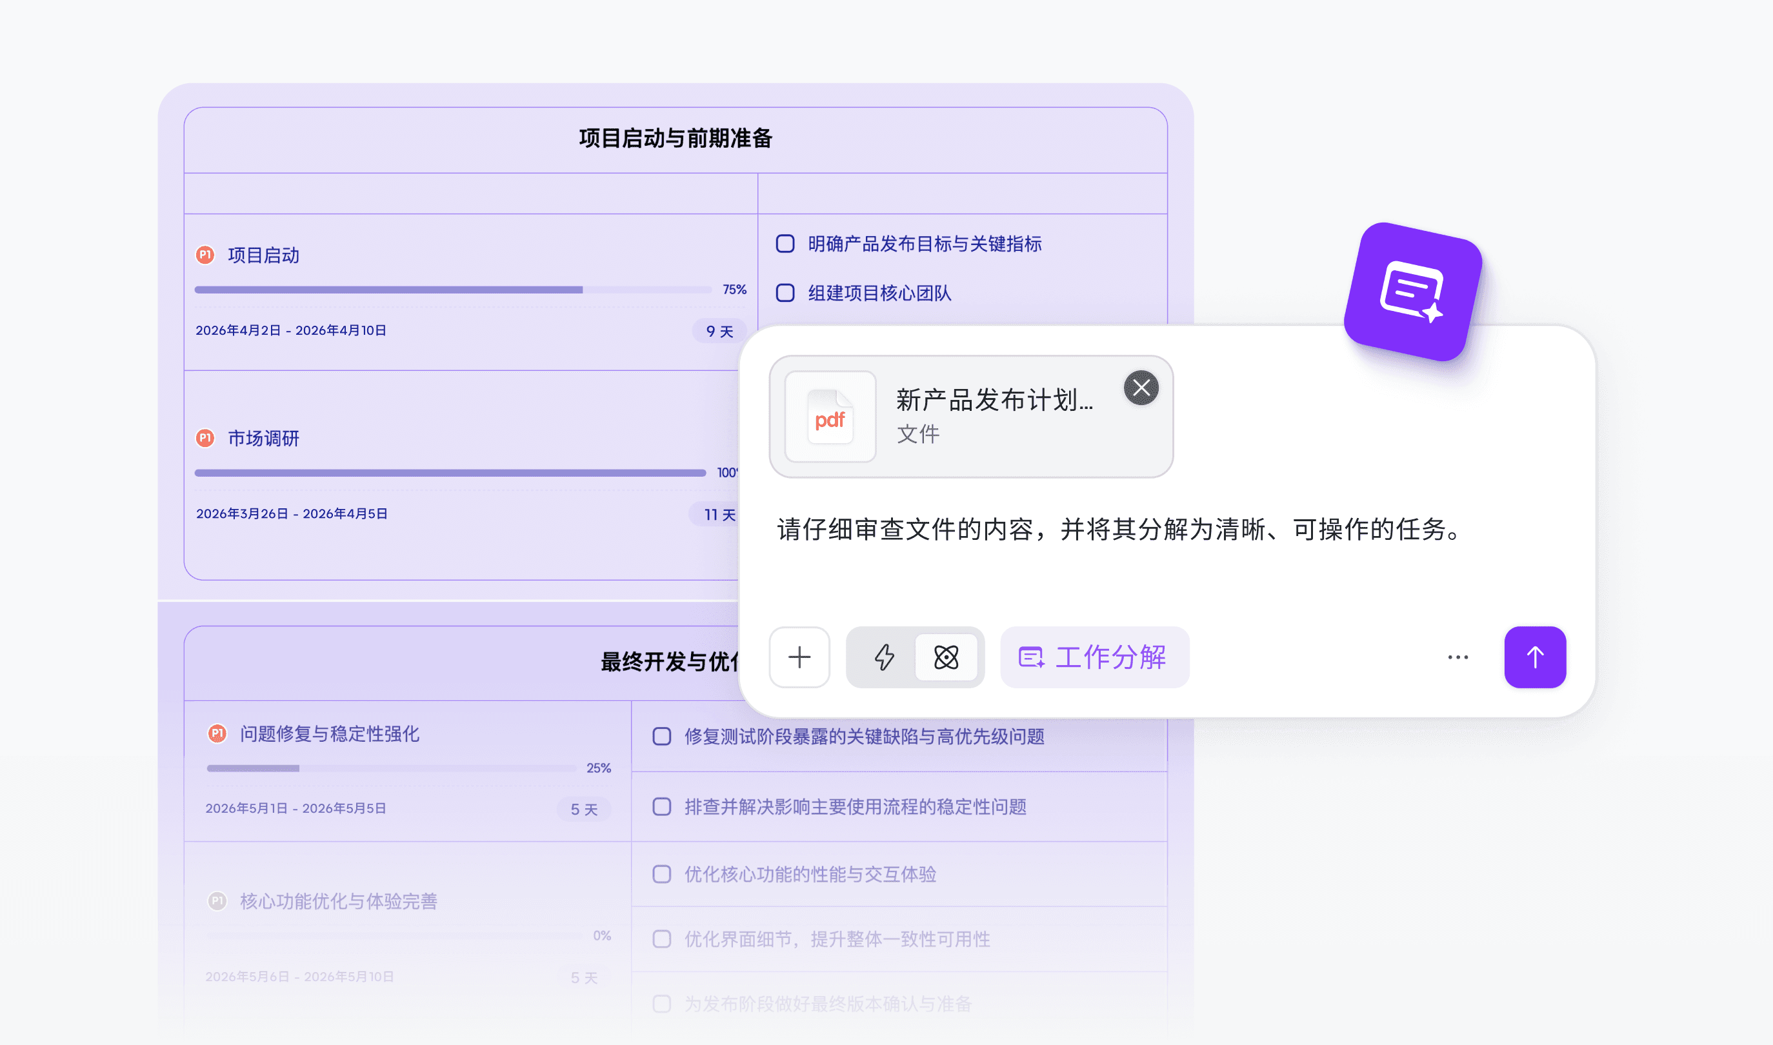Click the 0% progress value
1773x1045 pixels.
[x=601, y=935]
